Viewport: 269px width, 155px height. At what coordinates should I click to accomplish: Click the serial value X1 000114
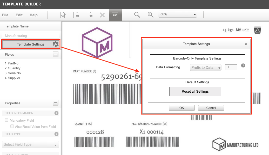point(152,132)
